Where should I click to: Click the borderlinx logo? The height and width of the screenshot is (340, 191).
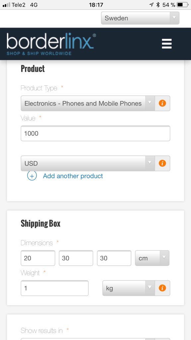click(x=51, y=44)
